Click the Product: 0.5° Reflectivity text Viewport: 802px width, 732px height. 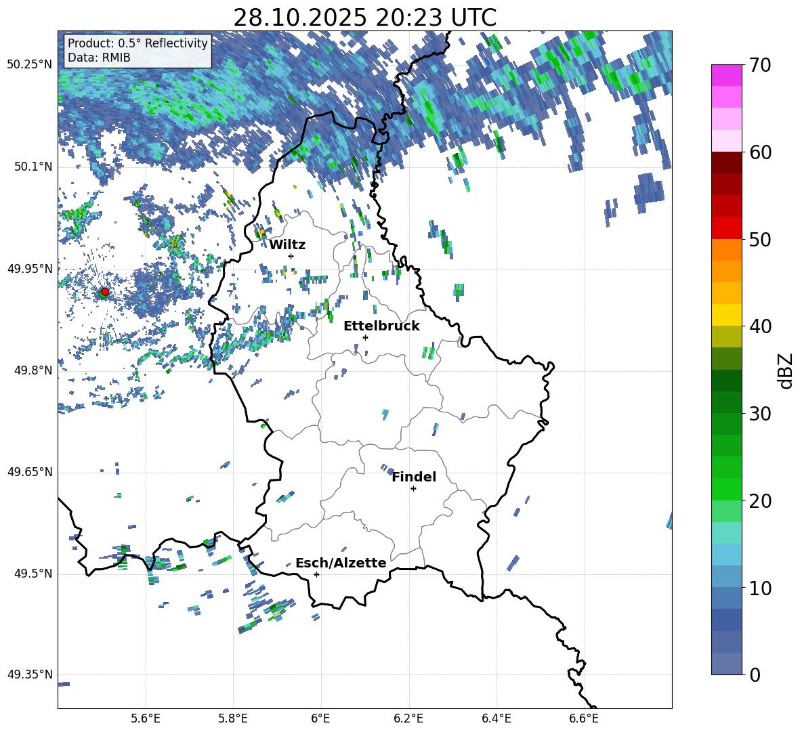pyautogui.click(x=138, y=43)
